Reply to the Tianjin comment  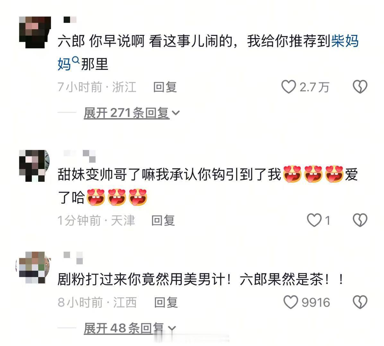point(163,220)
